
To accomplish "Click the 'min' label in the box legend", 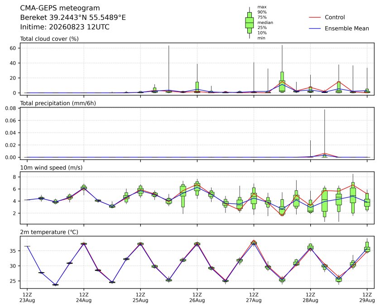I will pyautogui.click(x=261, y=38).
